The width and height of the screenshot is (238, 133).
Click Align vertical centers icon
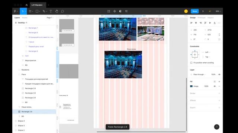tap(210, 23)
